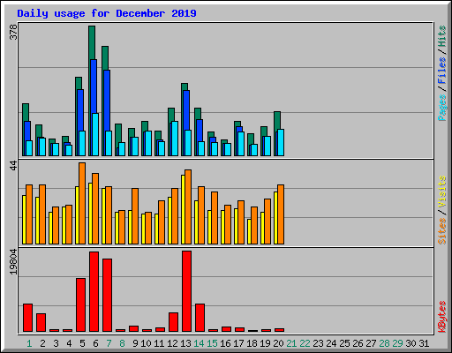Click the green Hits legend label
The height and width of the screenshot is (353, 452).
click(x=441, y=36)
